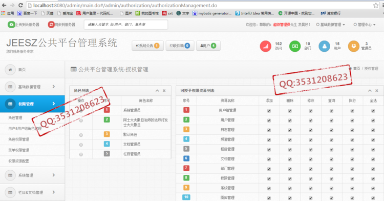Bookmark the page with the star icon
Screen dimensions: 384x201
376,5
